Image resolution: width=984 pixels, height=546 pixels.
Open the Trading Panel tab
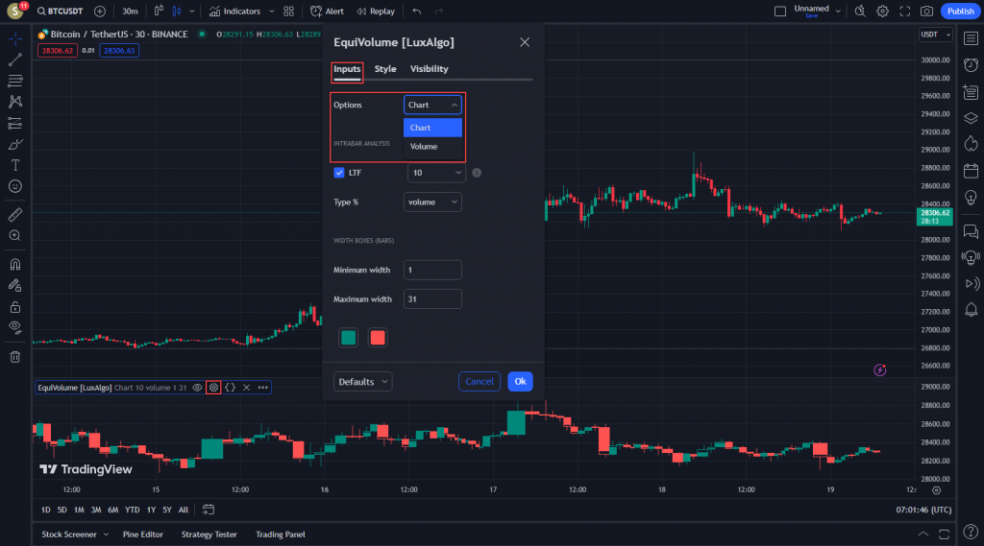[x=281, y=534]
